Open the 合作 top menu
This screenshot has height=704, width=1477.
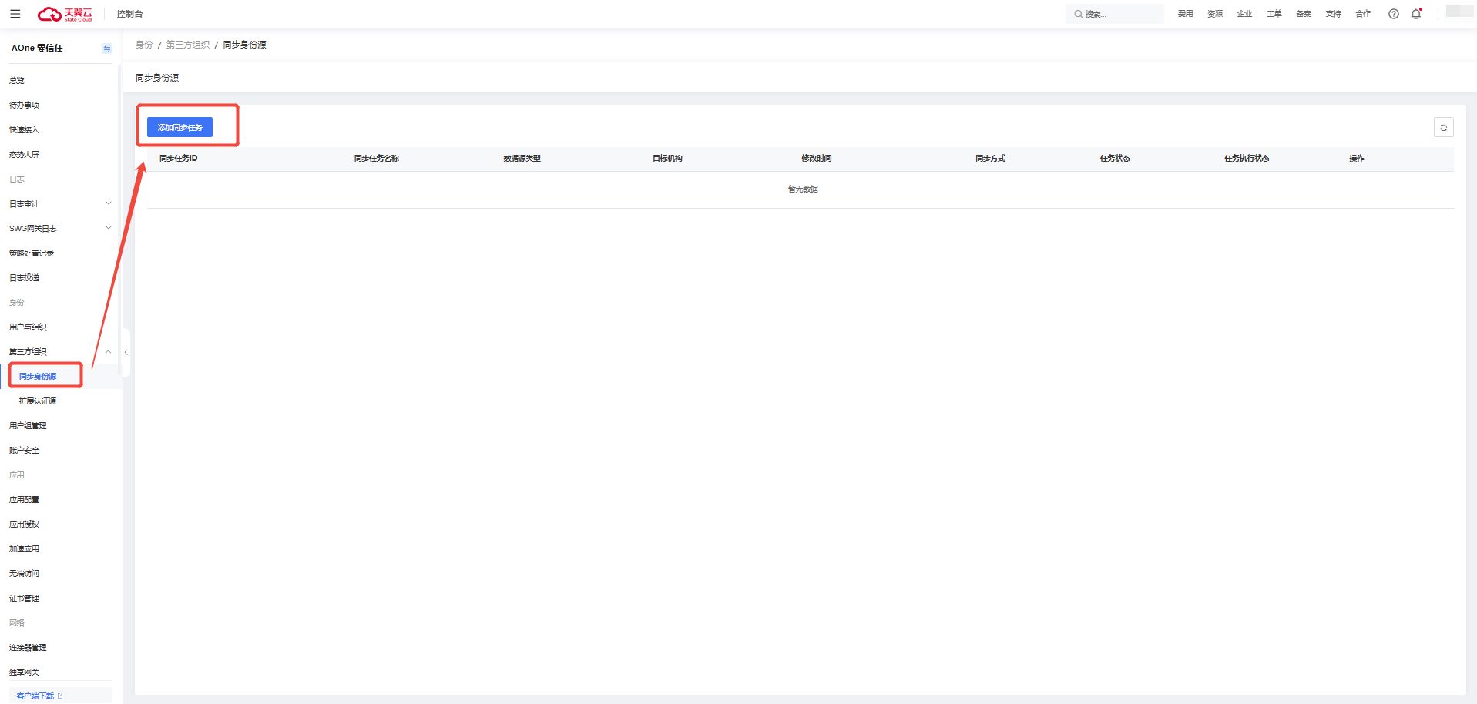coord(1363,14)
